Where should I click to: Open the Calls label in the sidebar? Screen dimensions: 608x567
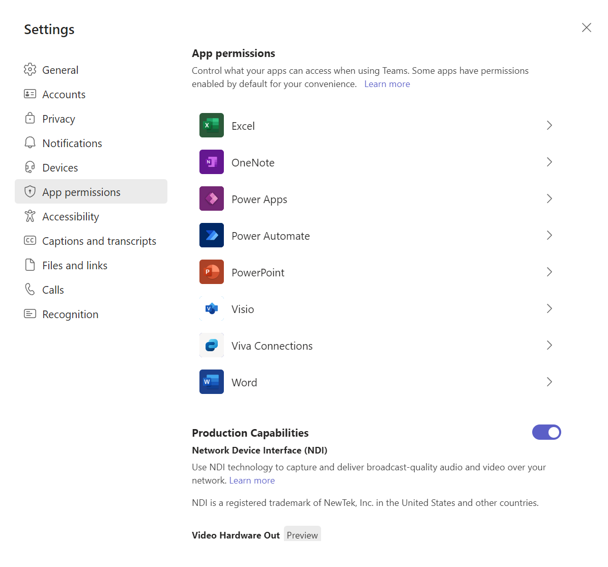click(x=53, y=290)
